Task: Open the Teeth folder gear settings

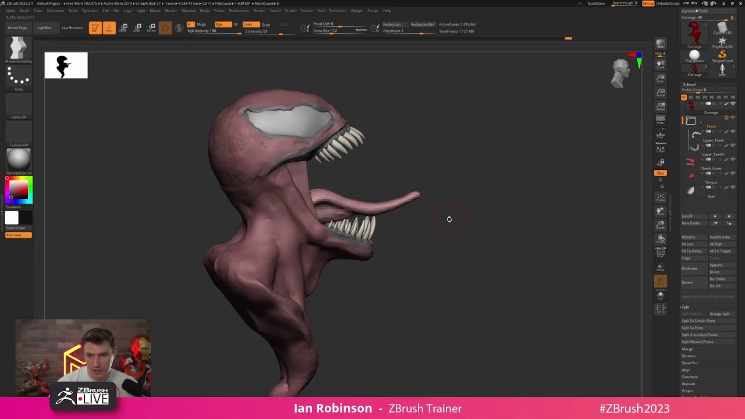Action: point(726,118)
